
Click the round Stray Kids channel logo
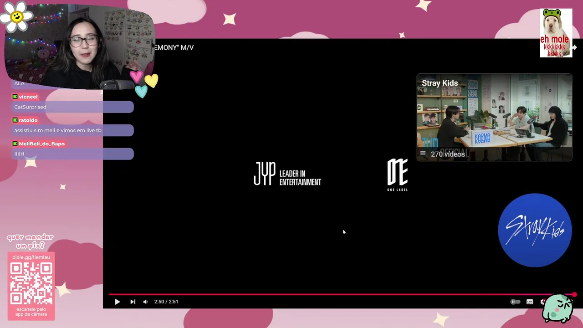pyautogui.click(x=535, y=230)
